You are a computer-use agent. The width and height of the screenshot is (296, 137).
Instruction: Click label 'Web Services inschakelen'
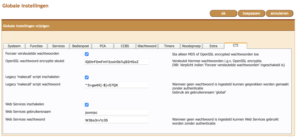(25, 104)
